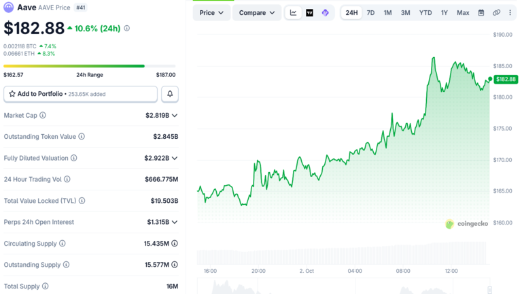Screen dimensions: 522x294
Task: Open info icon next to 24h change
Action: 127,29
